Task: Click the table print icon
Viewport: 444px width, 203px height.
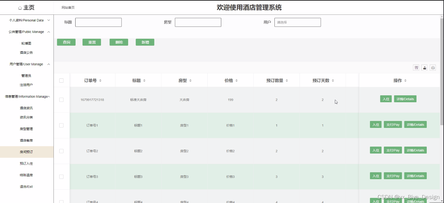Action: tap(433, 68)
